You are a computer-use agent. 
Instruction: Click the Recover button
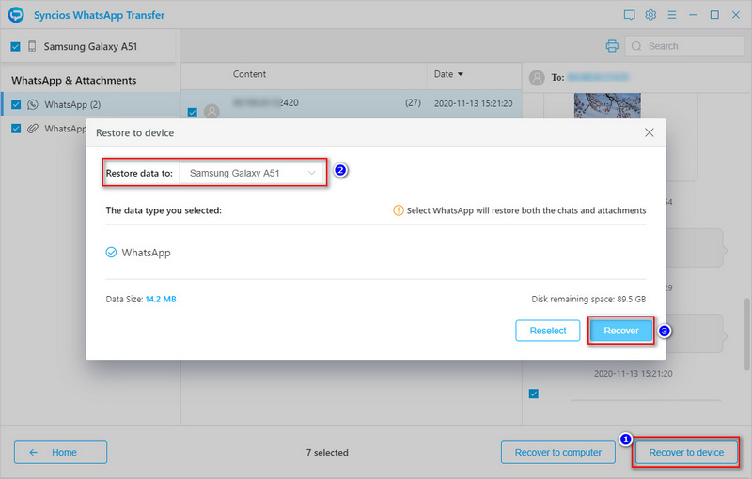point(621,331)
